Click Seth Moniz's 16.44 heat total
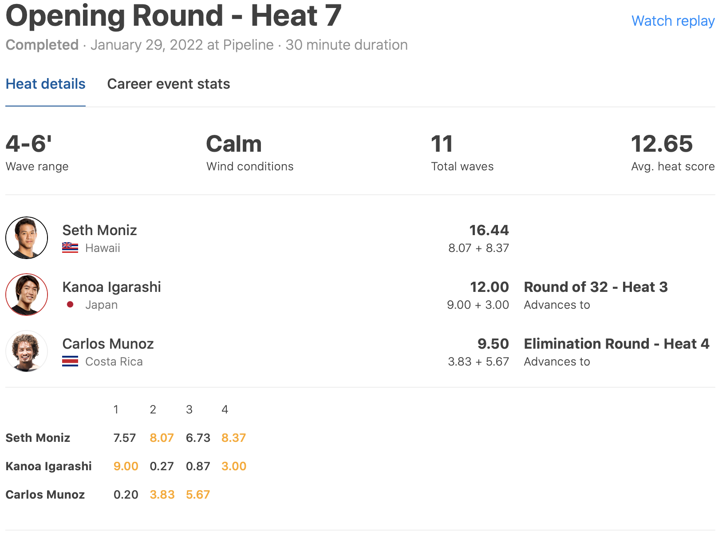Screen dimensions: 726x535 (x=489, y=230)
